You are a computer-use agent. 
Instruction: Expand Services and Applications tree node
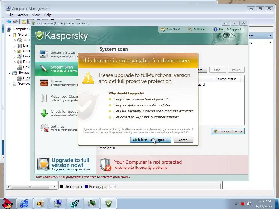click(10, 84)
